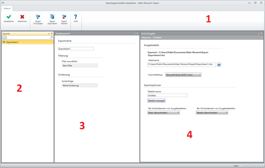Open Hilfe via the question mark icon
The height and width of the screenshot is (168, 265).
[x=76, y=17]
